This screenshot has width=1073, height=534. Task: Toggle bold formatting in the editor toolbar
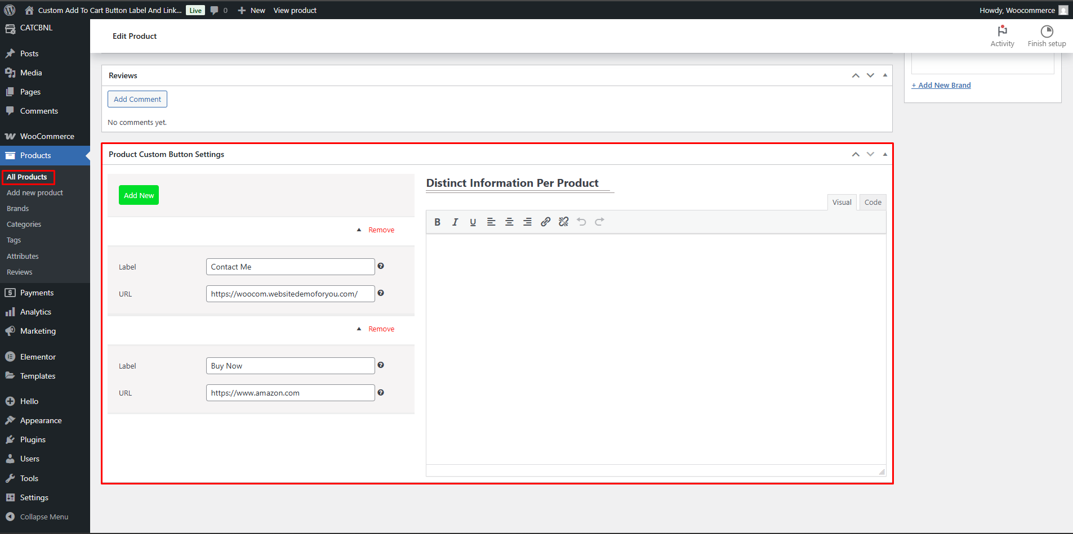[x=437, y=222]
